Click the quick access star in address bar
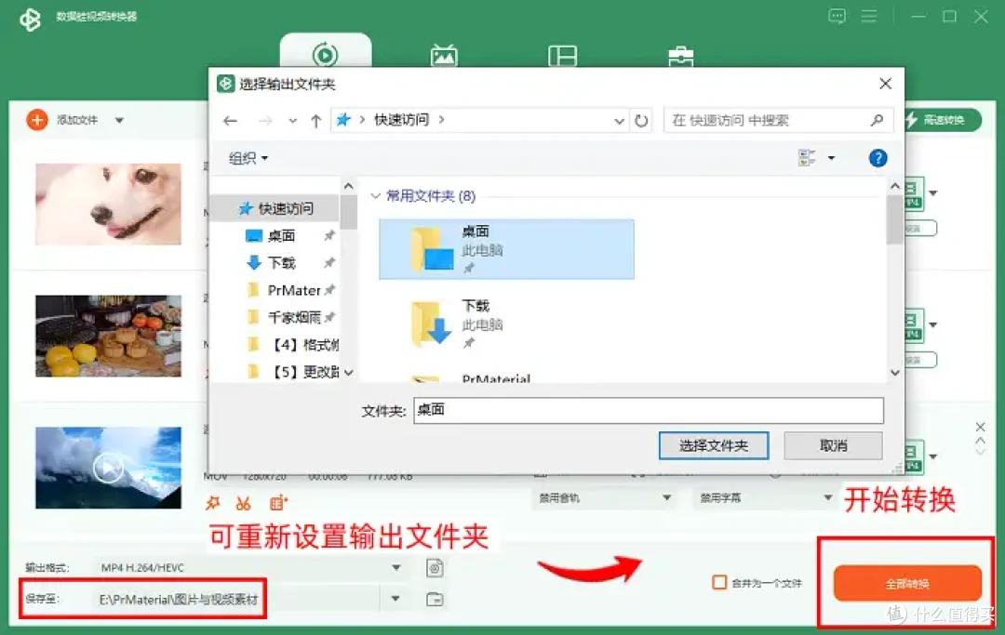 [x=343, y=120]
